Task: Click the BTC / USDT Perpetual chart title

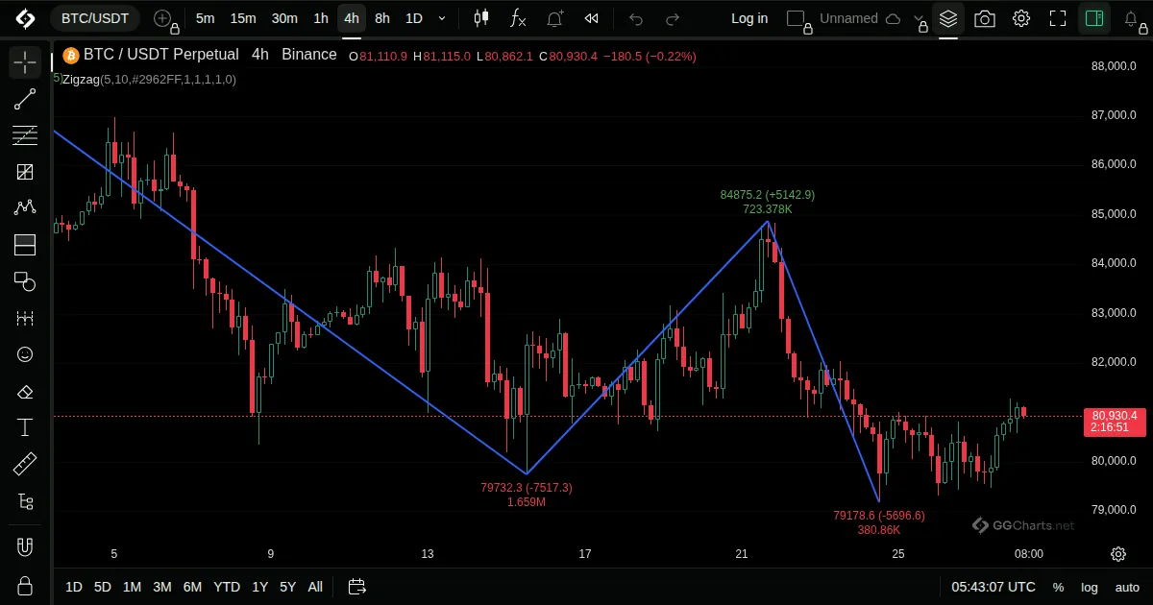Action: click(x=160, y=55)
